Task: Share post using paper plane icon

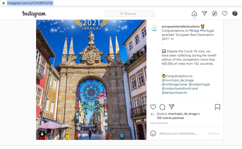Action: (x=171, y=107)
